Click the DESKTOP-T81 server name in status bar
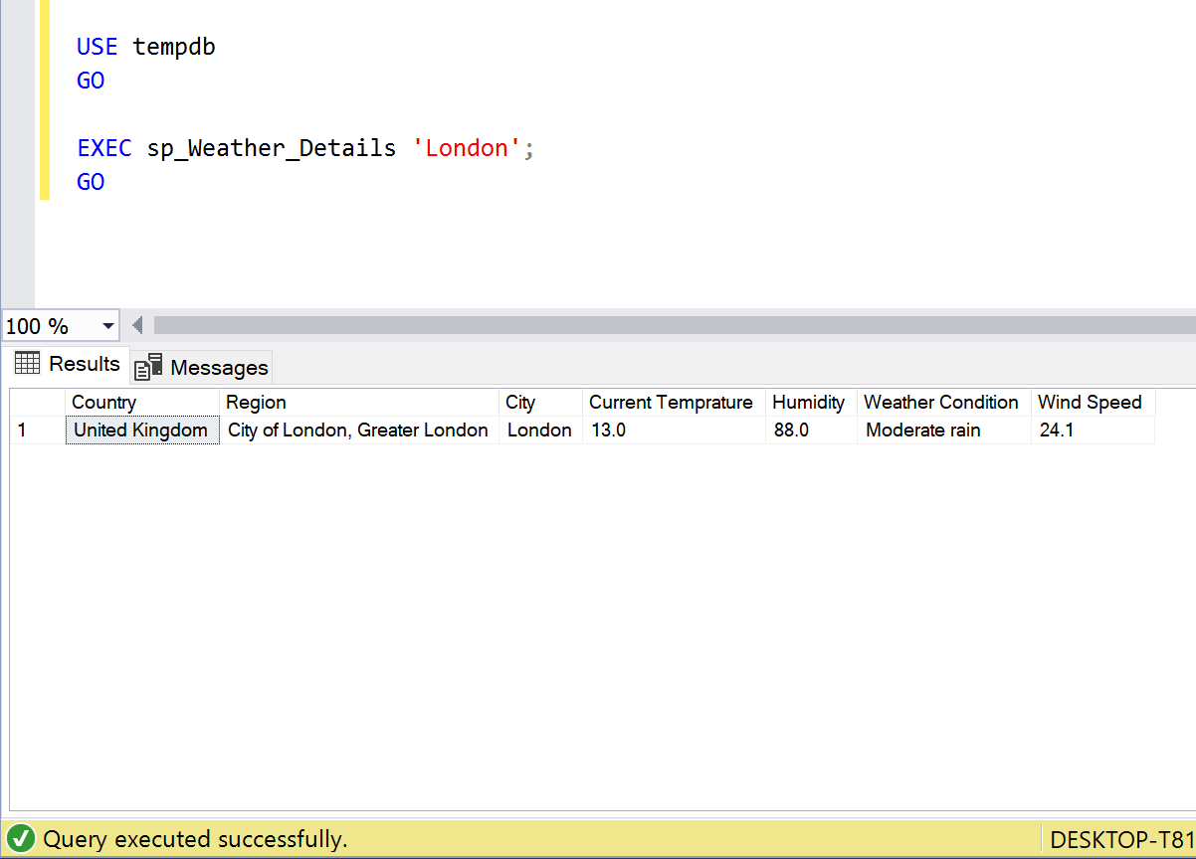This screenshot has height=859, width=1196. point(1120,840)
